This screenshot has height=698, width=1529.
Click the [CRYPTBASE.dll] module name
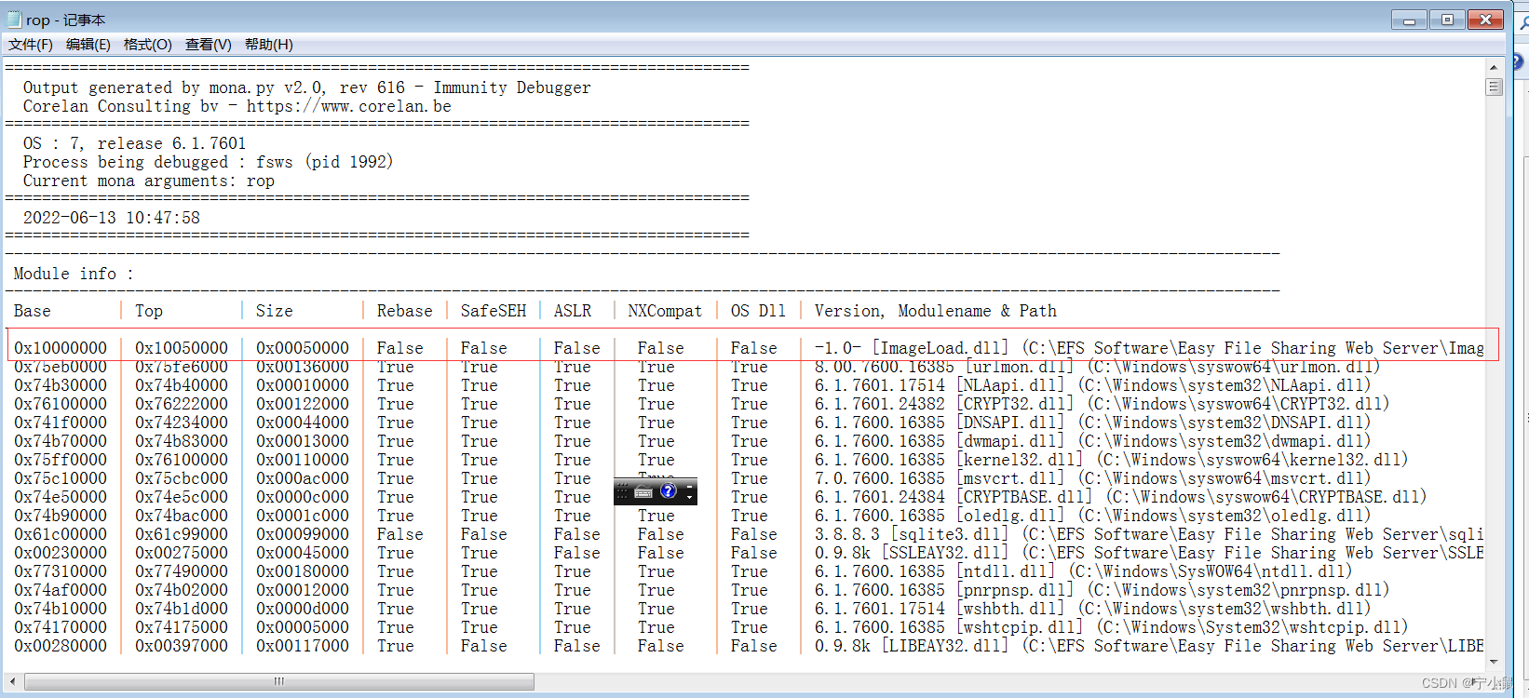tap(1024, 497)
